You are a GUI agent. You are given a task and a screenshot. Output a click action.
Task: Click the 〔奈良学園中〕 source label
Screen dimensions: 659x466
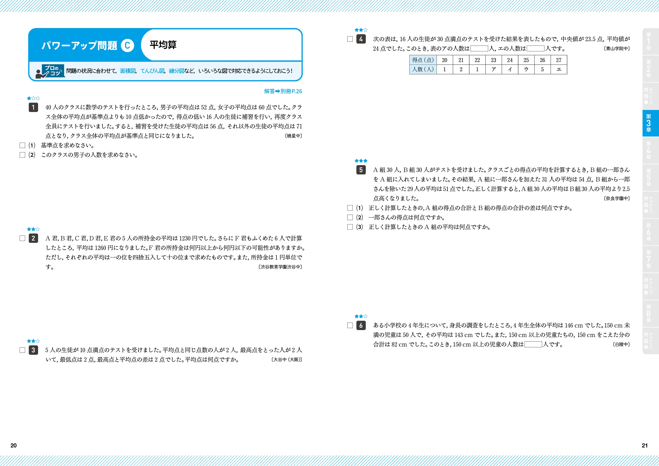(x=617, y=199)
